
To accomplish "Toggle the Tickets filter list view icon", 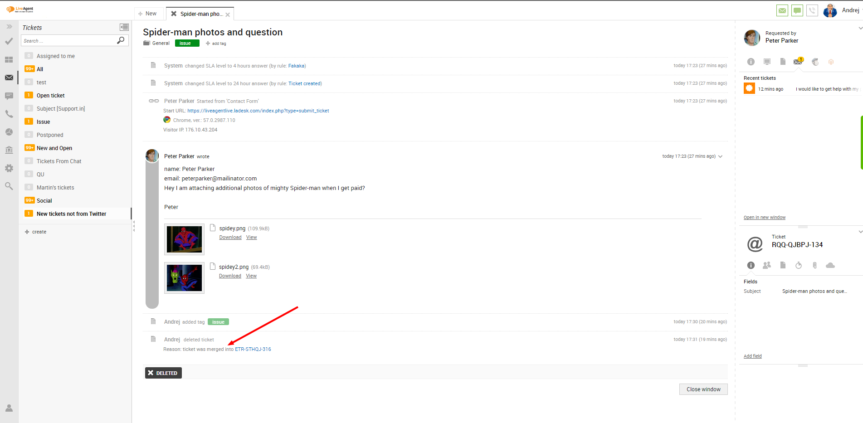I will point(124,28).
